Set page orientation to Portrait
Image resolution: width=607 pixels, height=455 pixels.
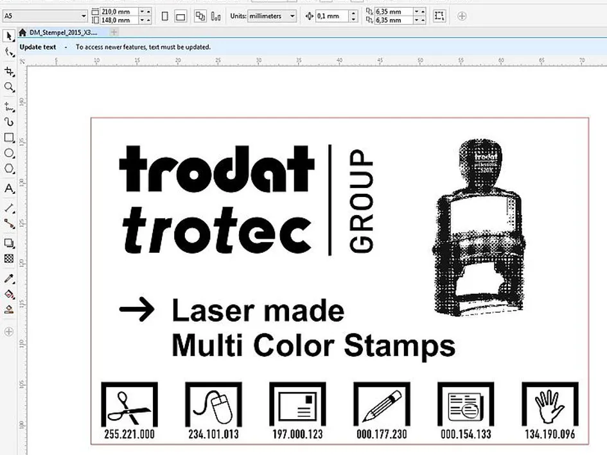tap(165, 16)
